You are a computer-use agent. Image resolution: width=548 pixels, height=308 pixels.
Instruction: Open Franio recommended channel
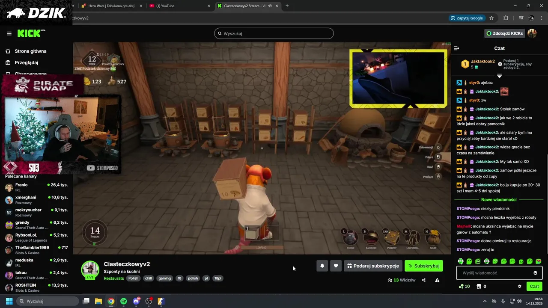pyautogui.click(x=36, y=187)
